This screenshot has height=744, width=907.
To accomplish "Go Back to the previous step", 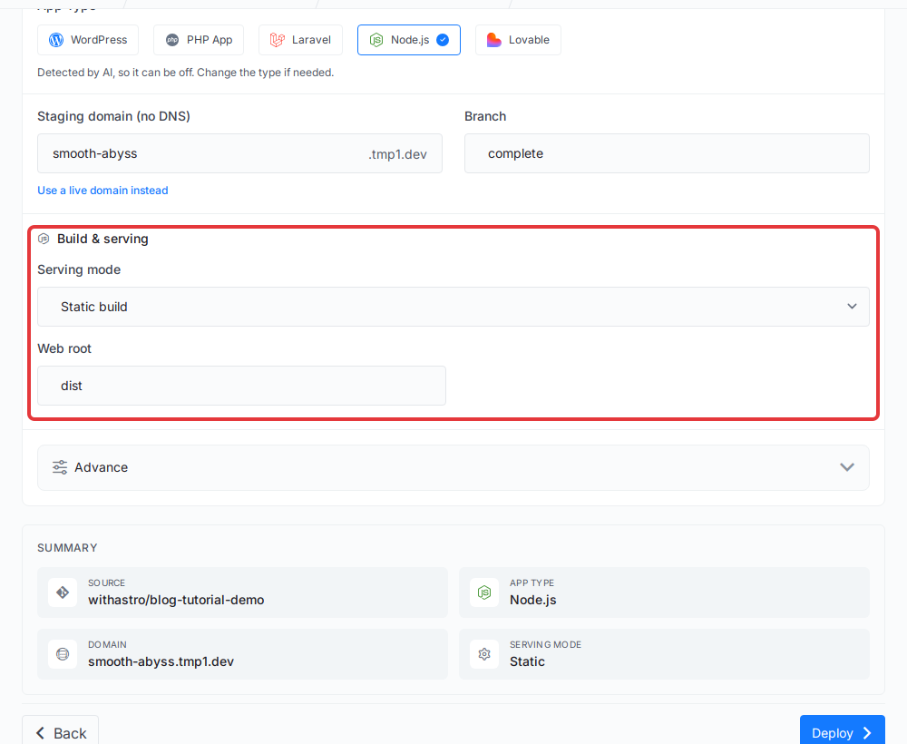I will (60, 732).
